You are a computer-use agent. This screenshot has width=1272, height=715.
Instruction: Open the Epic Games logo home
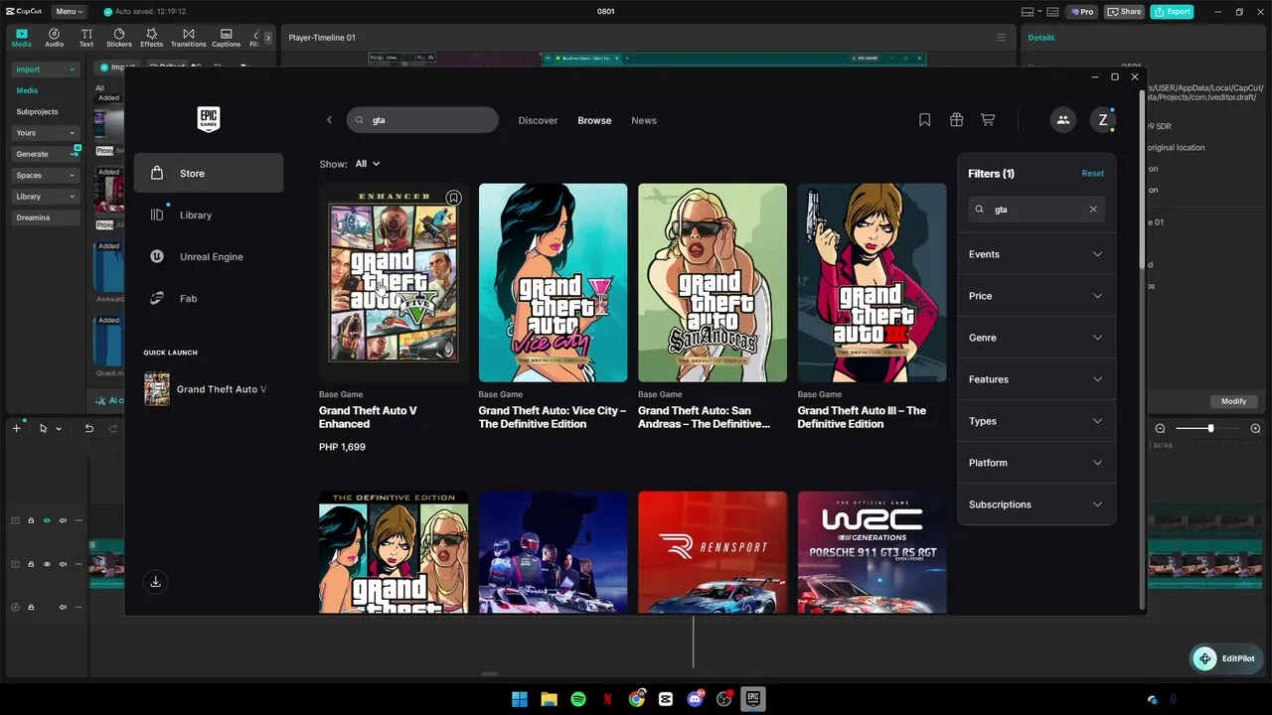point(208,119)
